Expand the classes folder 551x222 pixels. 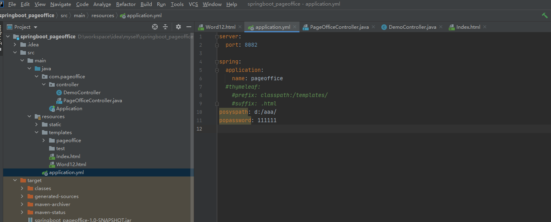pos(22,188)
